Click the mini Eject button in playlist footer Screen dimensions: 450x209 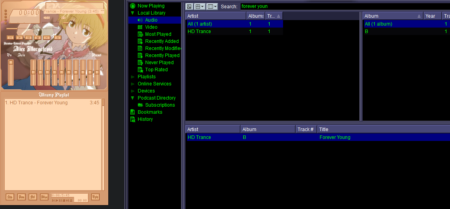coord(71,200)
